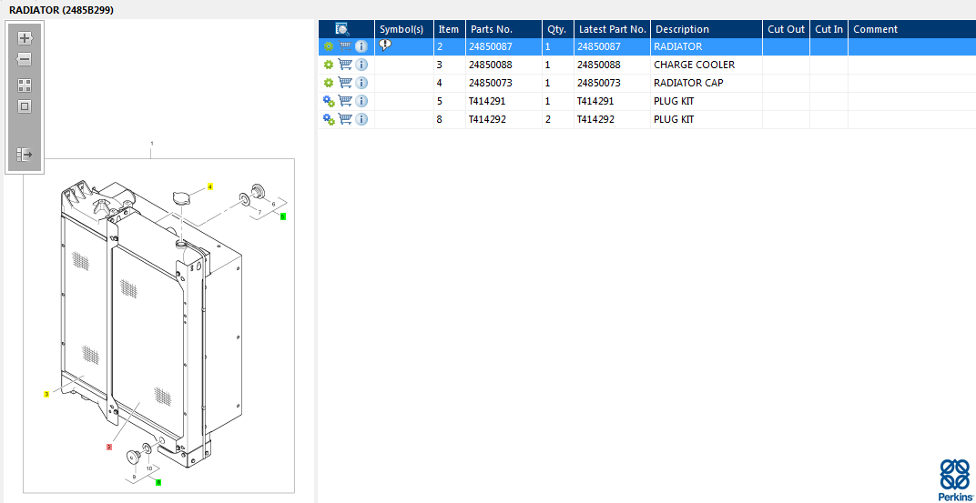Click the list export arrow icon
This screenshot has height=503, width=976.
(x=25, y=155)
